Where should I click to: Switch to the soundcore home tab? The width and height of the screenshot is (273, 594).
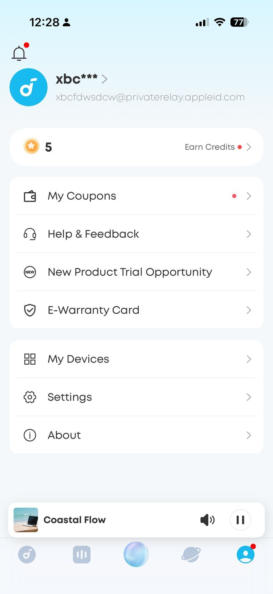point(27,555)
